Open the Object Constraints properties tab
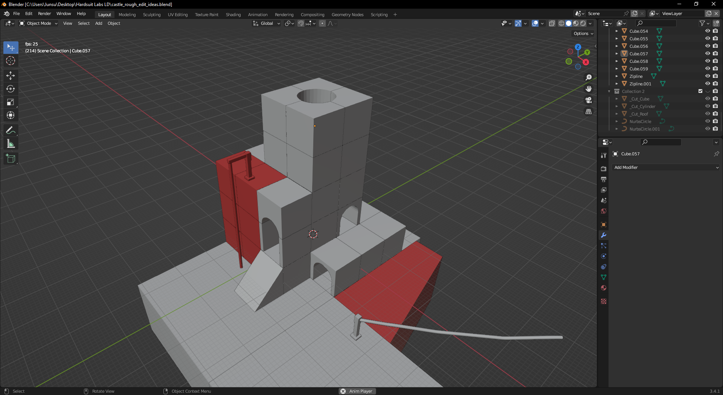The height and width of the screenshot is (395, 723). pos(604,267)
